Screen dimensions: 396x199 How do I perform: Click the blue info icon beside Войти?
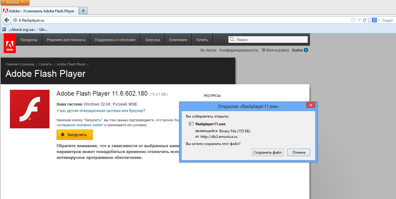(306, 50)
